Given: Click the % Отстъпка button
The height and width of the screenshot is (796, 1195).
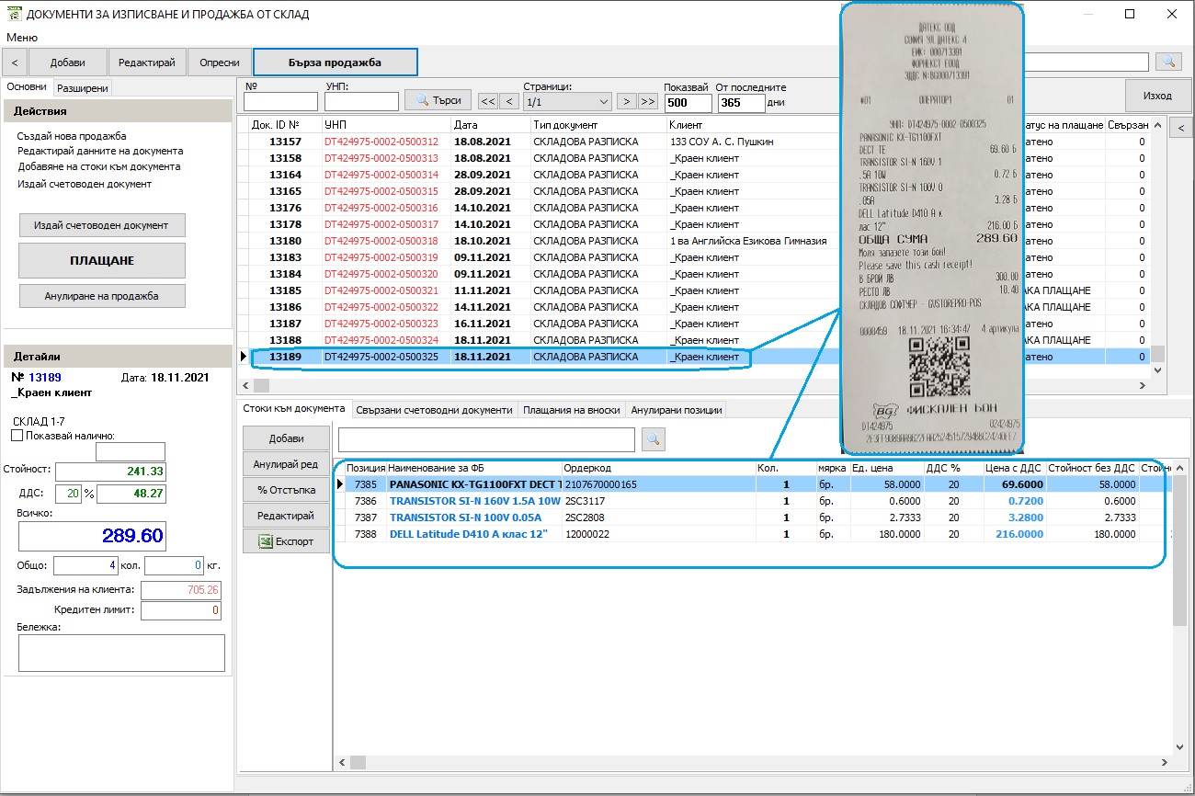Looking at the screenshot, I should (286, 490).
